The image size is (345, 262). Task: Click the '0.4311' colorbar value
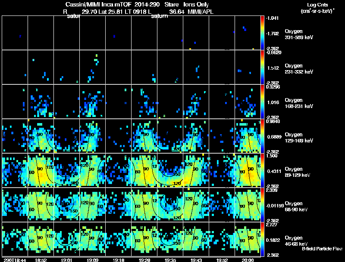coord(274,171)
